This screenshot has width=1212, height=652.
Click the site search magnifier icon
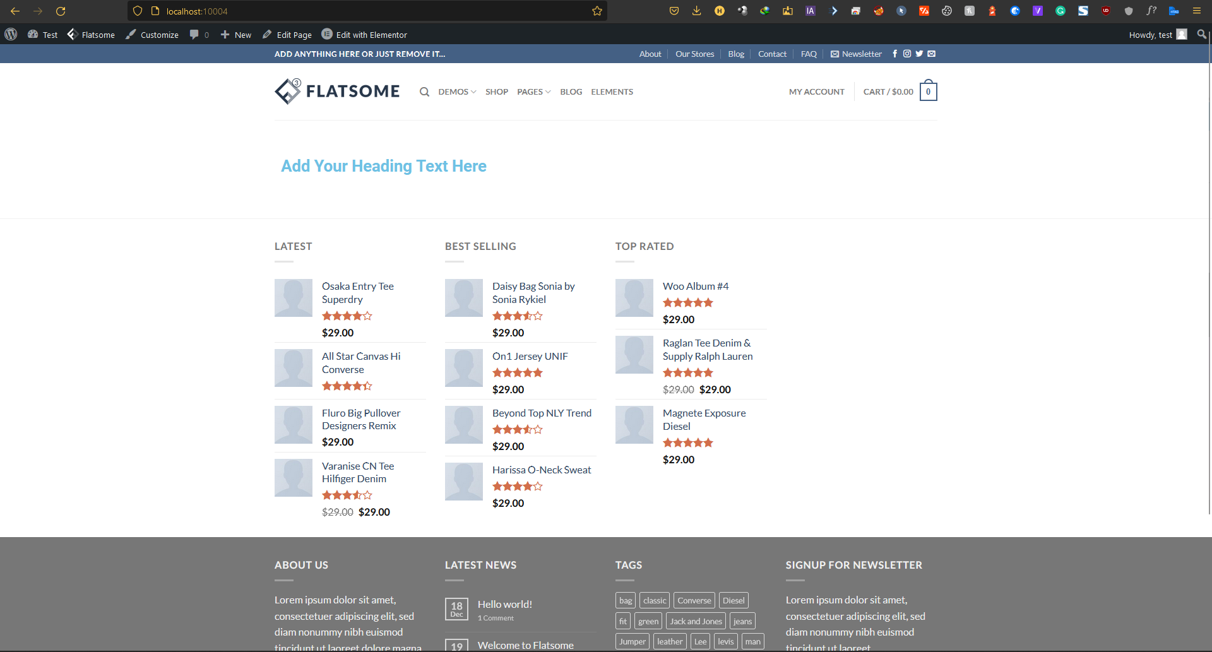click(424, 92)
